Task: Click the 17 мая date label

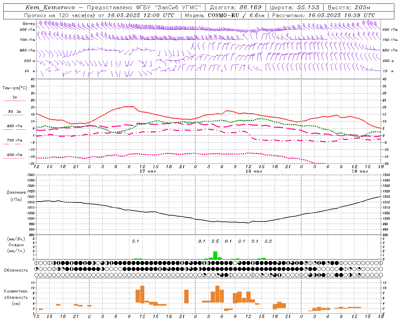Action: (x=148, y=171)
